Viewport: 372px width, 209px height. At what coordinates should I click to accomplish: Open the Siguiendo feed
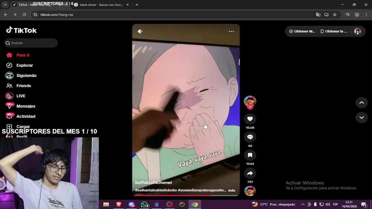coord(26,75)
